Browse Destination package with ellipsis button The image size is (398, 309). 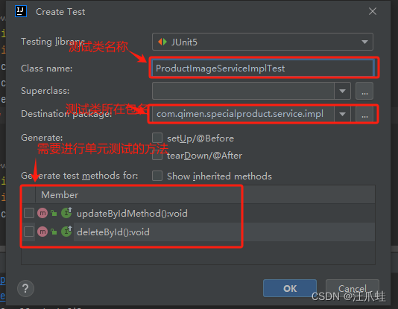pos(364,115)
